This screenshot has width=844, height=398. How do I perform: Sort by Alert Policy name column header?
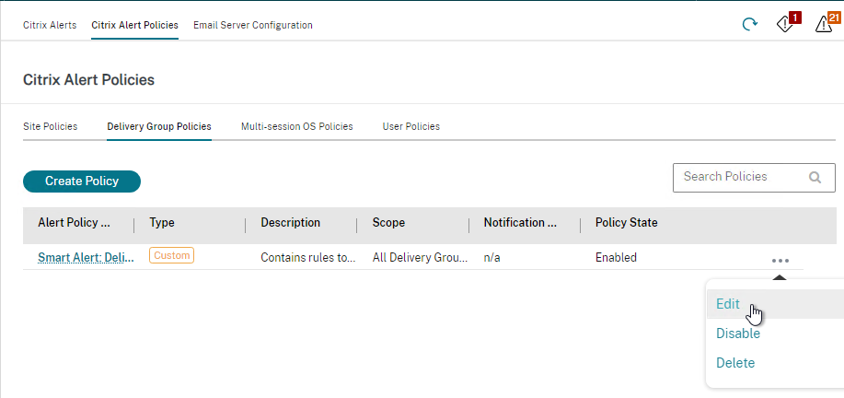click(75, 222)
